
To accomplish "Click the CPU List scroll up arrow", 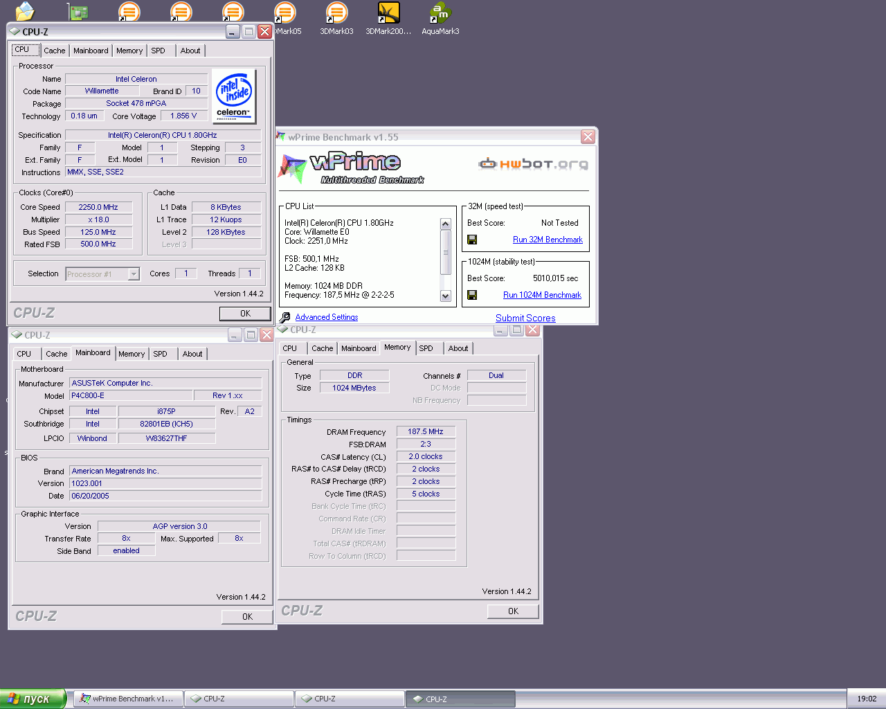I will pyautogui.click(x=445, y=224).
